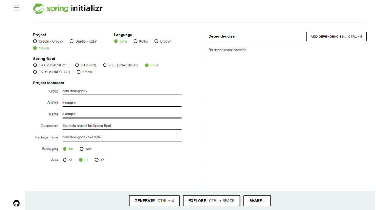The image size is (376, 210).
Task: Click the Explore button
Action: (211, 201)
